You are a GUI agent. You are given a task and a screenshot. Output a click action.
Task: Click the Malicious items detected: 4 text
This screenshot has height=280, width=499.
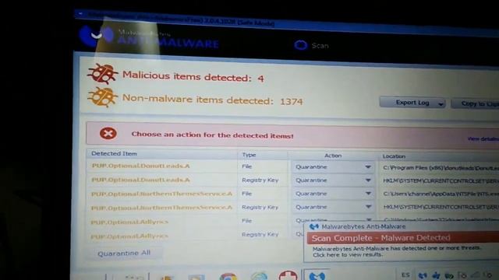coord(193,76)
